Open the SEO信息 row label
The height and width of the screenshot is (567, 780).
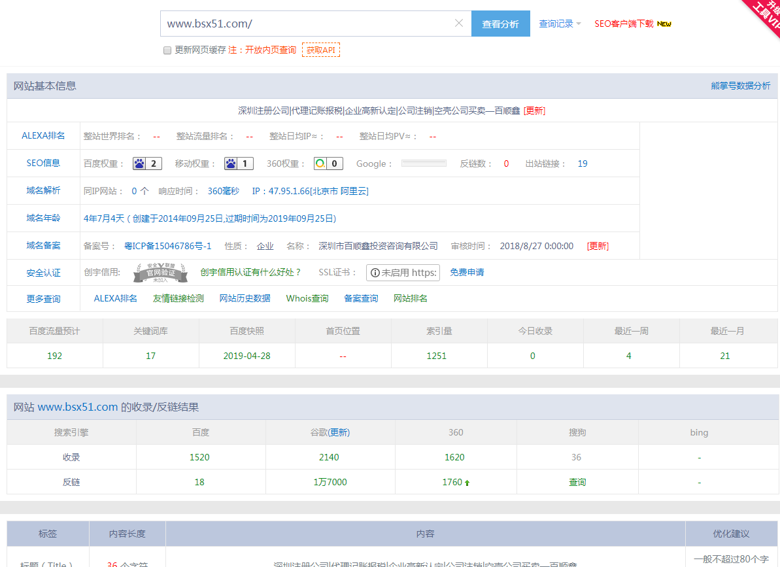(x=43, y=163)
